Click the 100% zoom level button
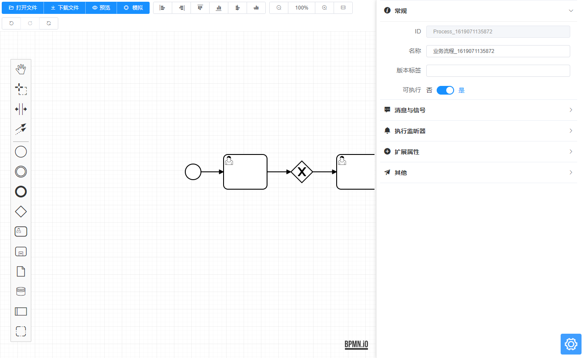Image resolution: width=585 pixels, height=358 pixels. click(301, 8)
